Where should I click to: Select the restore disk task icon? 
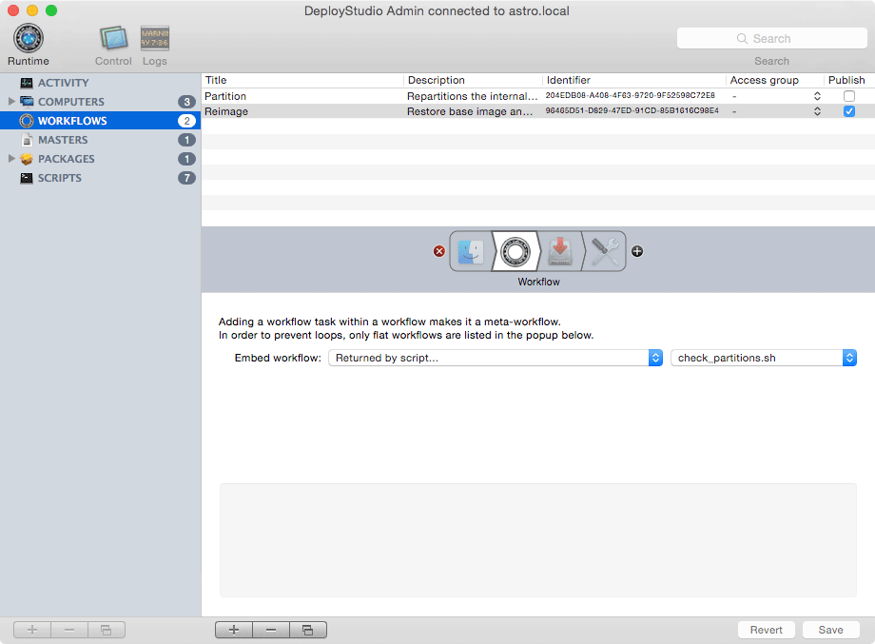[560, 251]
